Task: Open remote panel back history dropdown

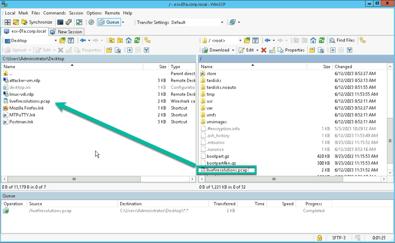Action: (274, 40)
